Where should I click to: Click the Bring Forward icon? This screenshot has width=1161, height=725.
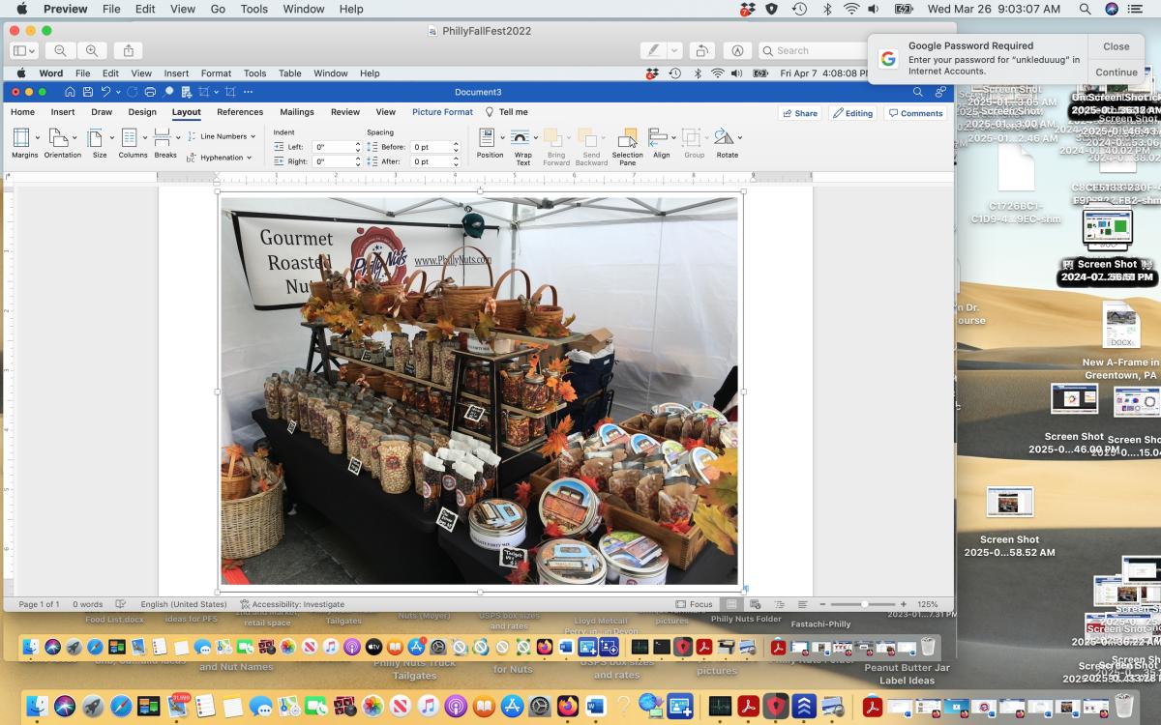(x=553, y=137)
